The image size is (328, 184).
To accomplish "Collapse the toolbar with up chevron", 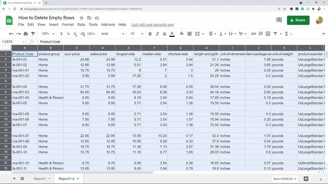I will point(323,34).
